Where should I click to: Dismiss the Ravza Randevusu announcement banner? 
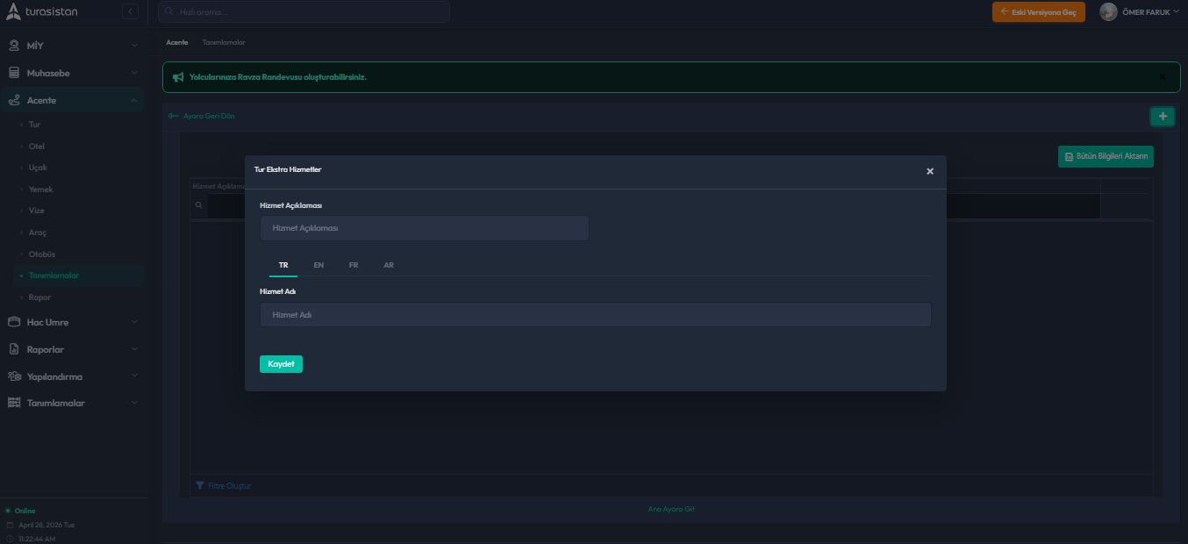(1163, 77)
